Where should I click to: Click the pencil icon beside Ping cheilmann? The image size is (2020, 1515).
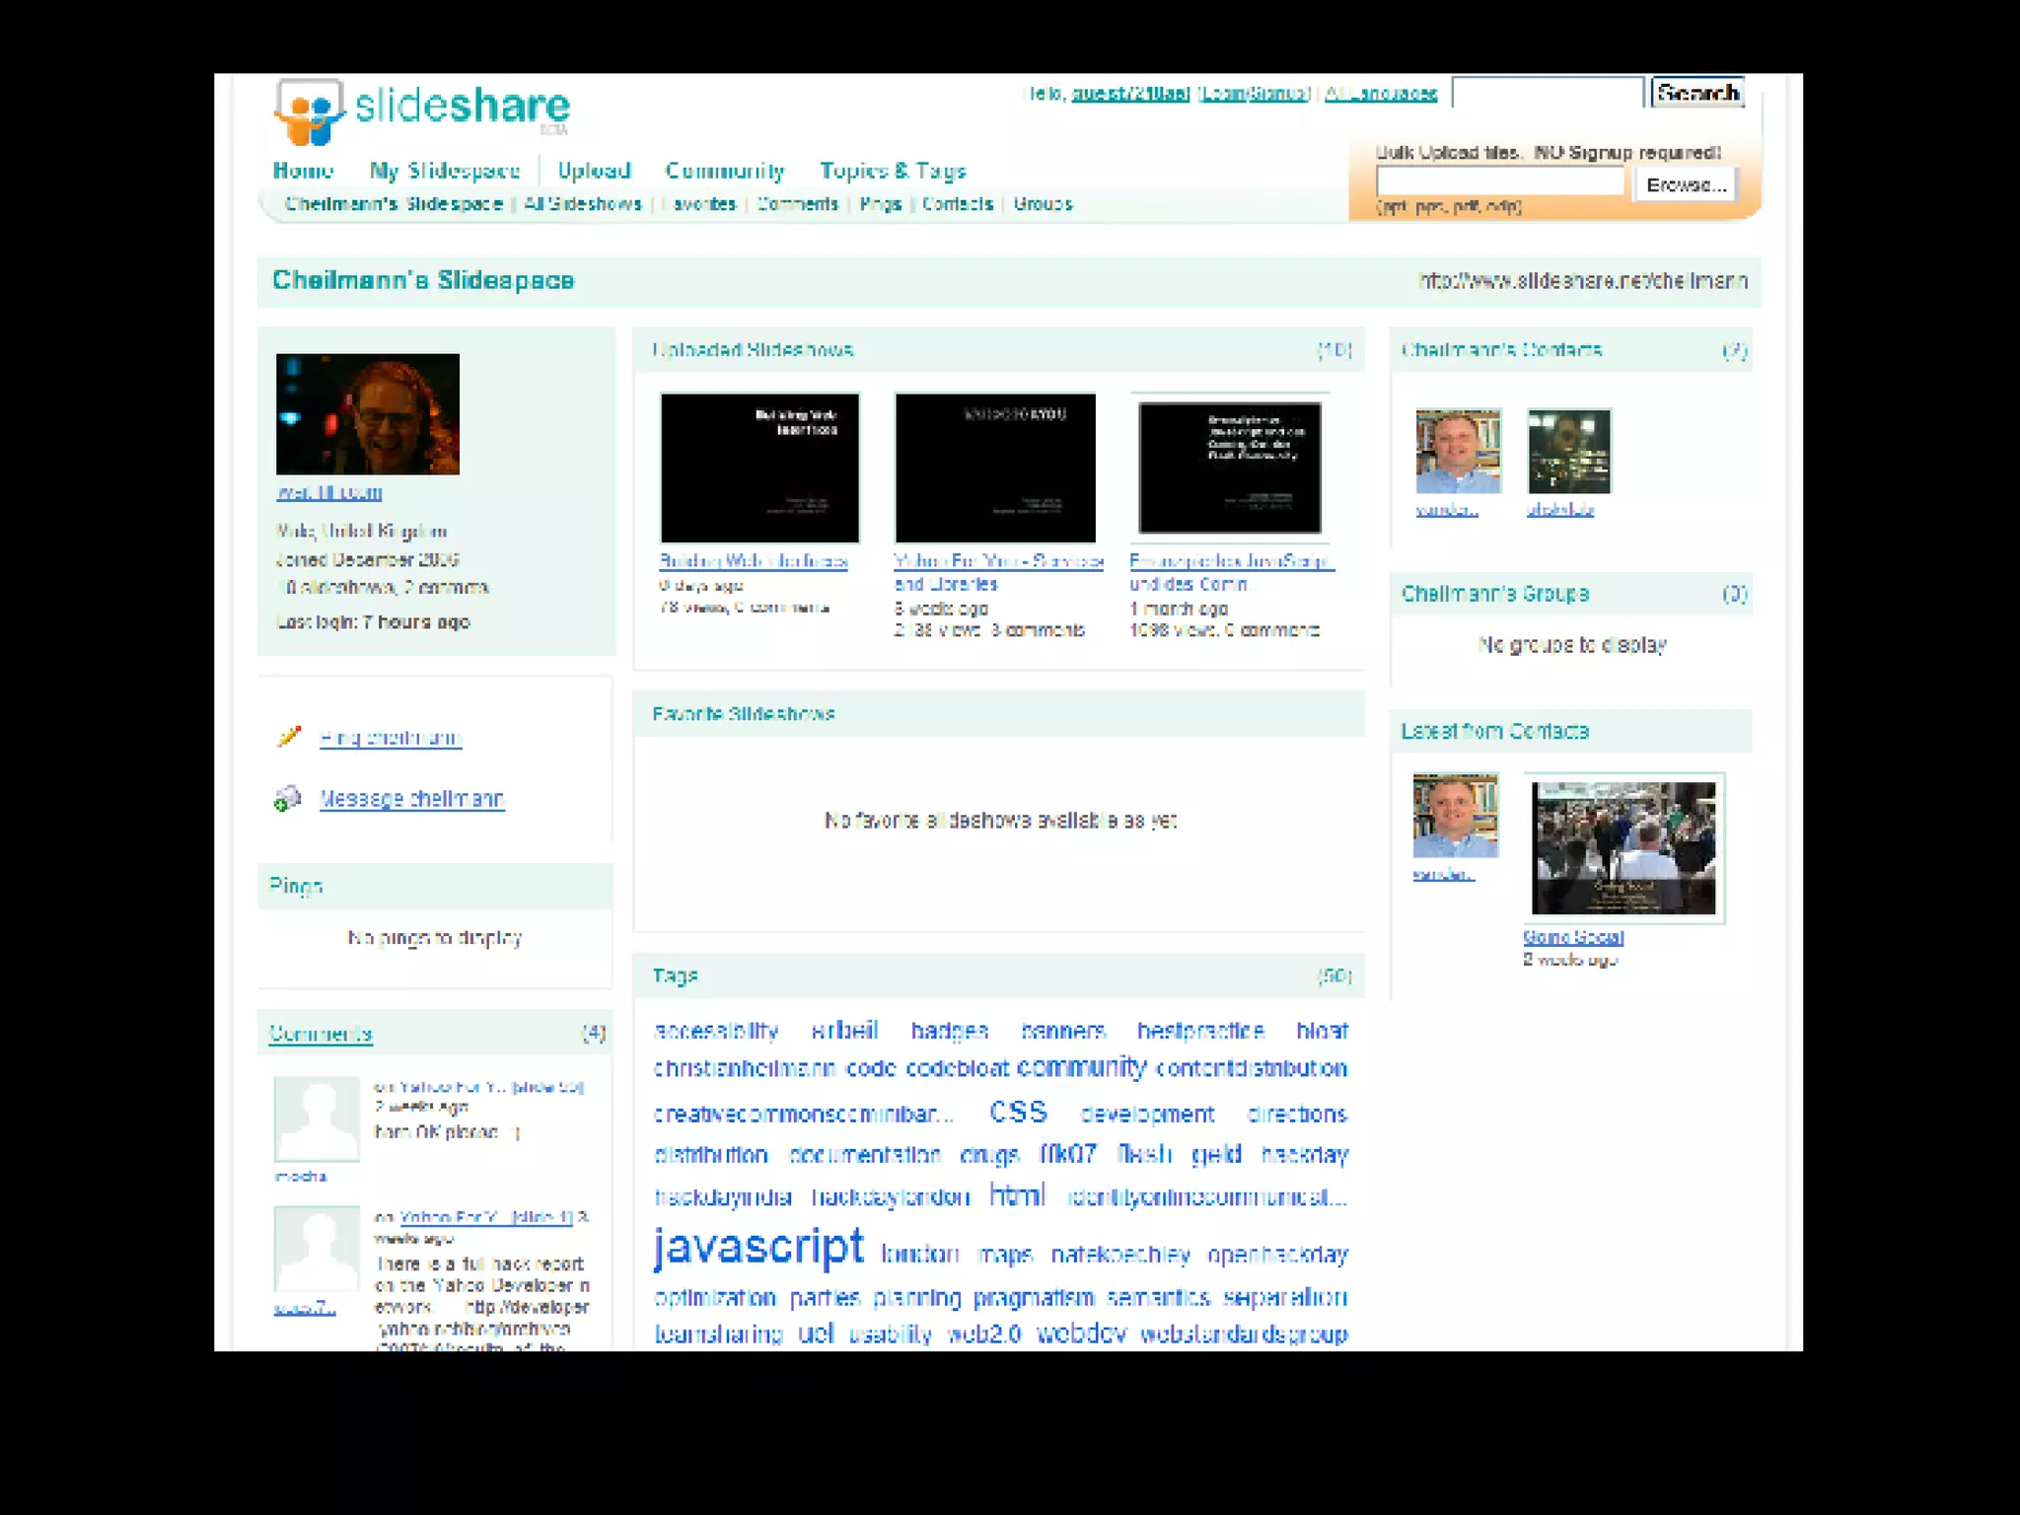(x=289, y=737)
